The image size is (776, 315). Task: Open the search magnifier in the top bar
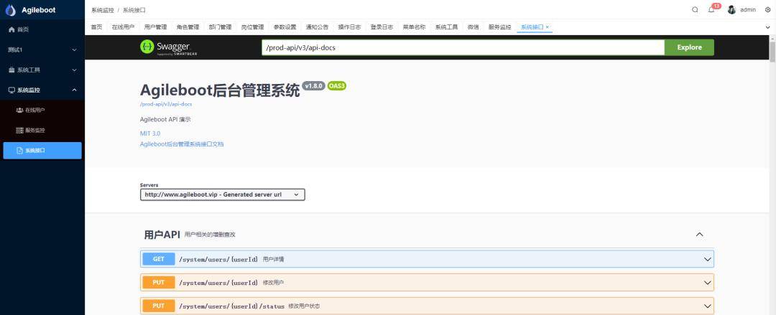pyautogui.click(x=695, y=10)
